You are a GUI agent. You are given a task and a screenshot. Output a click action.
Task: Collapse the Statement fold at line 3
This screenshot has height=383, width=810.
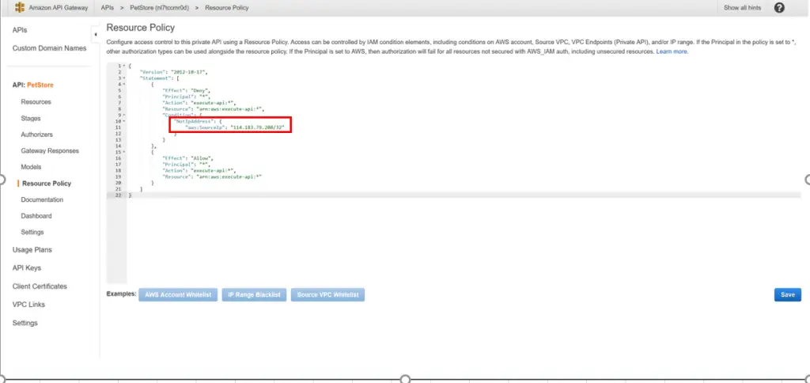coord(124,78)
